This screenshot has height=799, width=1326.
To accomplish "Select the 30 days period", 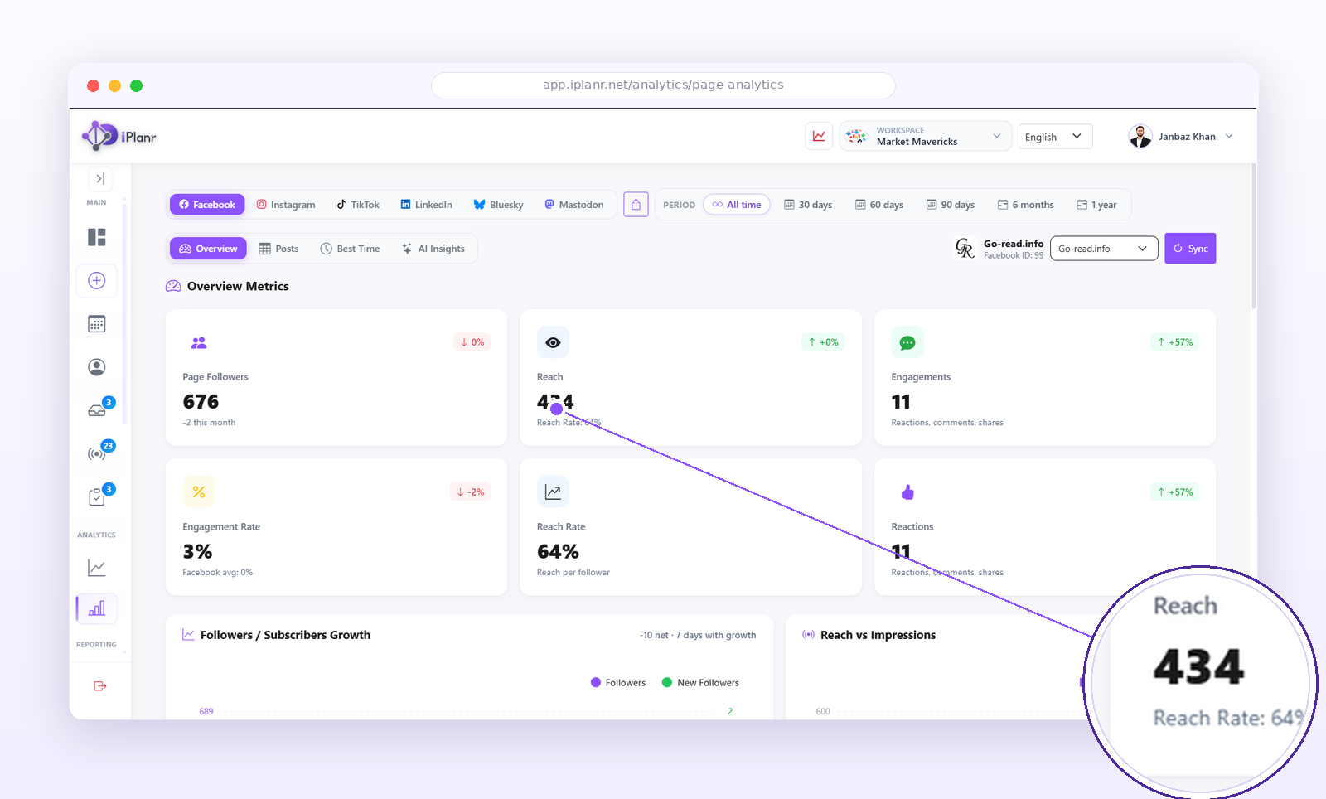I will (808, 205).
